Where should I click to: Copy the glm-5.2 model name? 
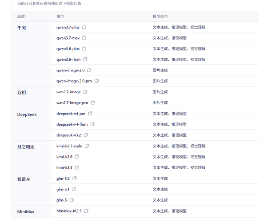point(75,178)
